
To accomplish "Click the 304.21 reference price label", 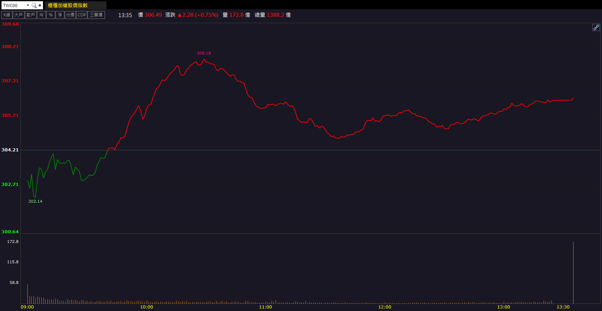I will [x=10, y=150].
